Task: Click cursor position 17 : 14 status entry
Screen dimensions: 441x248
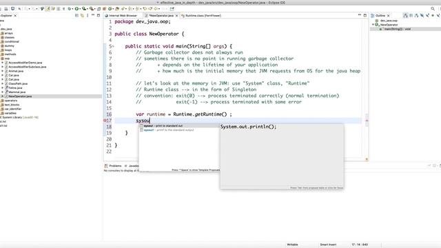Action: click(360, 245)
